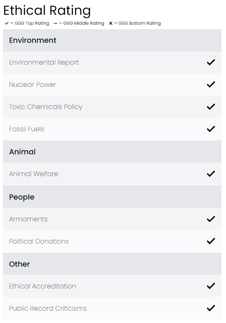Select the Environment section header
This screenshot has width=226, height=323.
(112, 40)
